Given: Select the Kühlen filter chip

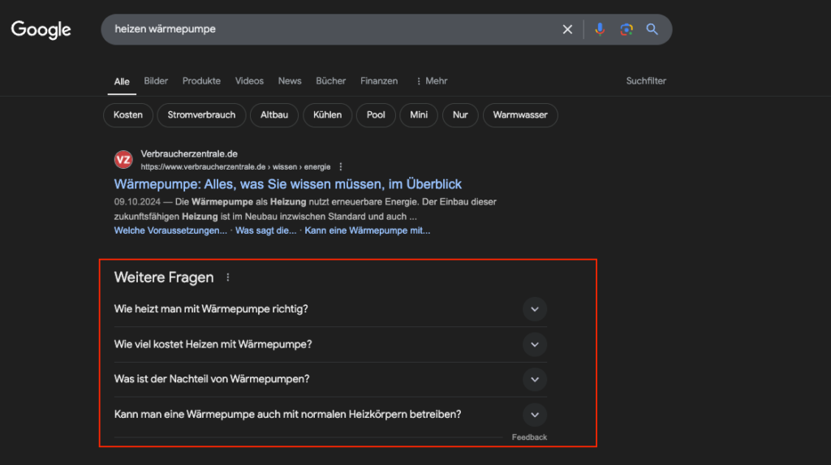Looking at the screenshot, I should coord(328,115).
